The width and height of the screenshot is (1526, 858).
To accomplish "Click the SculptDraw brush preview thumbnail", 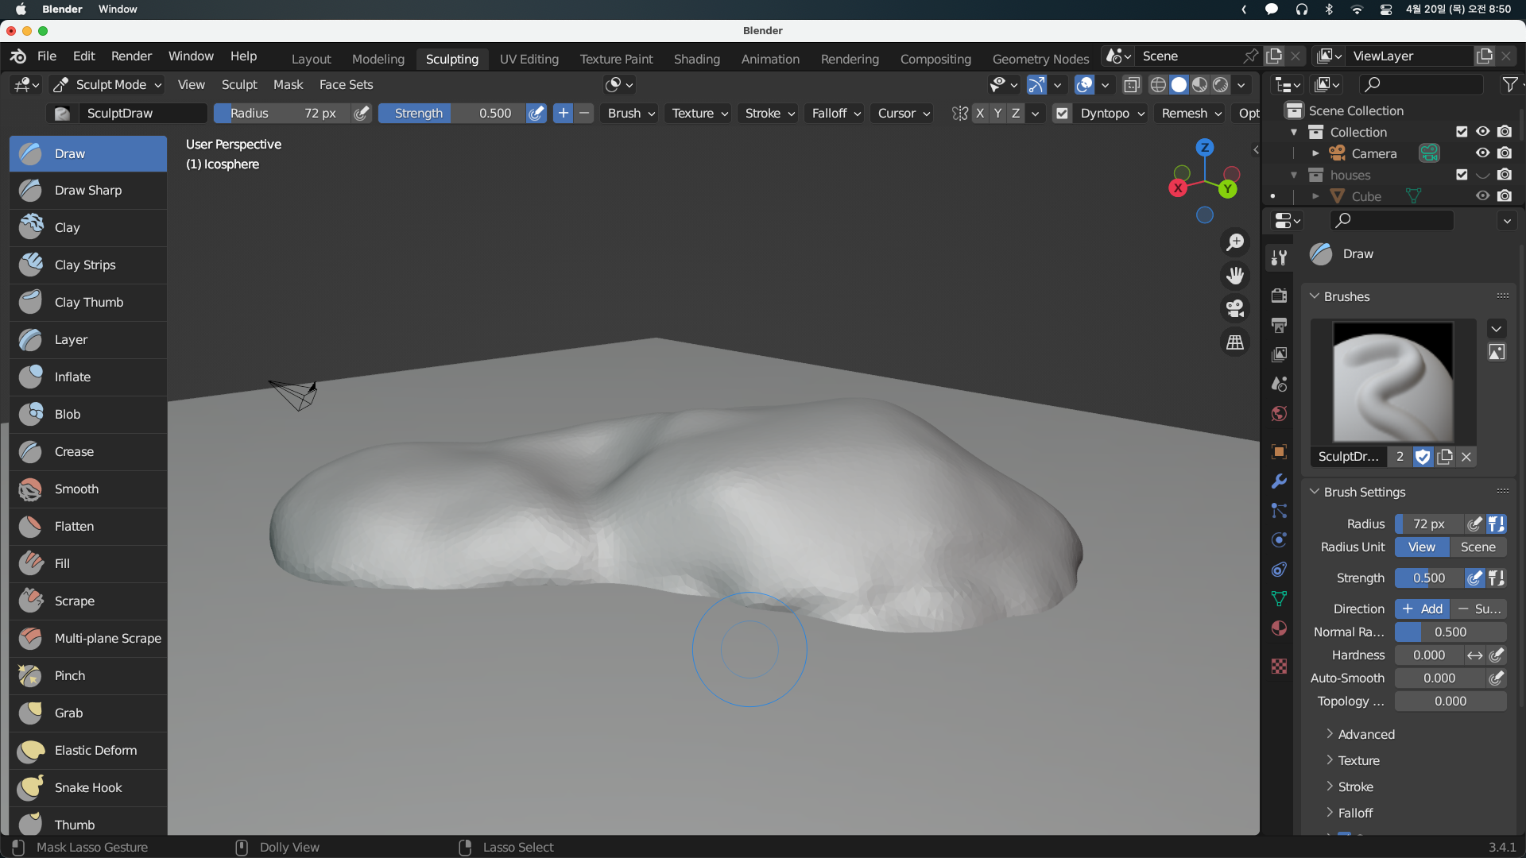I will coord(1392,382).
